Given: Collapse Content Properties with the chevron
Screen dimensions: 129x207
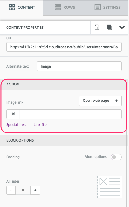Looking at the screenshot, I should click(122, 28).
